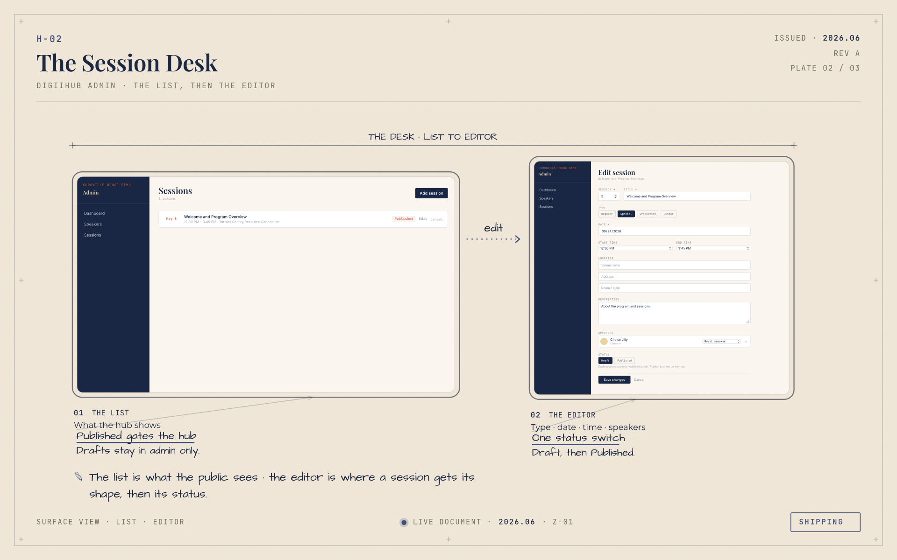Image resolution: width=897 pixels, height=560 pixels.
Task: Click the Venue name field
Action: pos(674,265)
